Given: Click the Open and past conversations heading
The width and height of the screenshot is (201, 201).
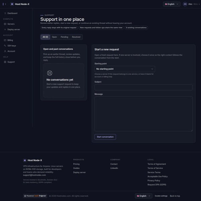Looking at the screenshot, I should [x=58, y=49].
